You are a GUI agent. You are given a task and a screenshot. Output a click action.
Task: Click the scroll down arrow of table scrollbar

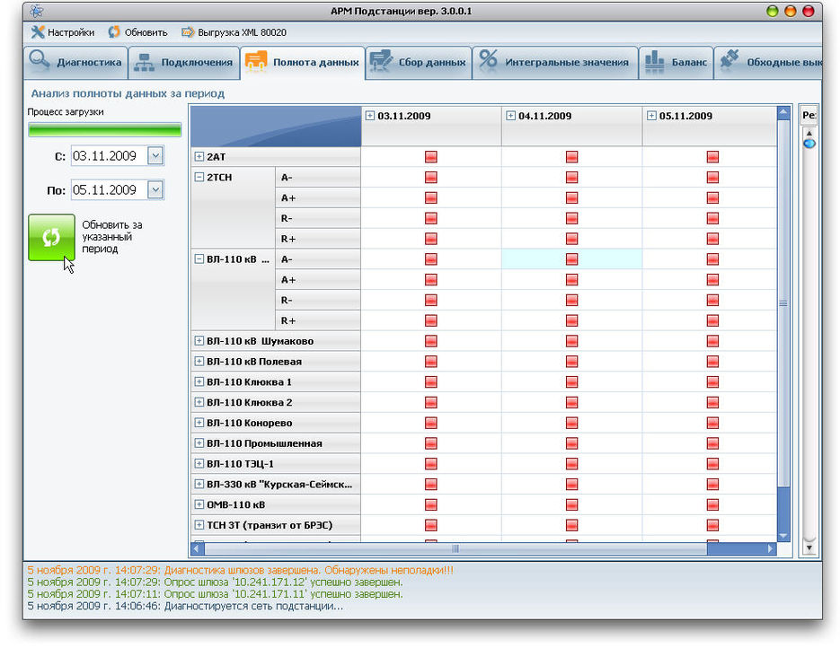(783, 536)
